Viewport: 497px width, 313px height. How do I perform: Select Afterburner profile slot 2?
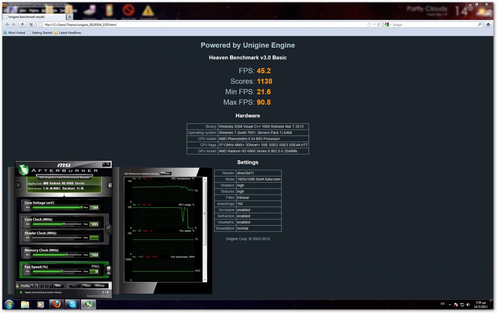click(37, 286)
